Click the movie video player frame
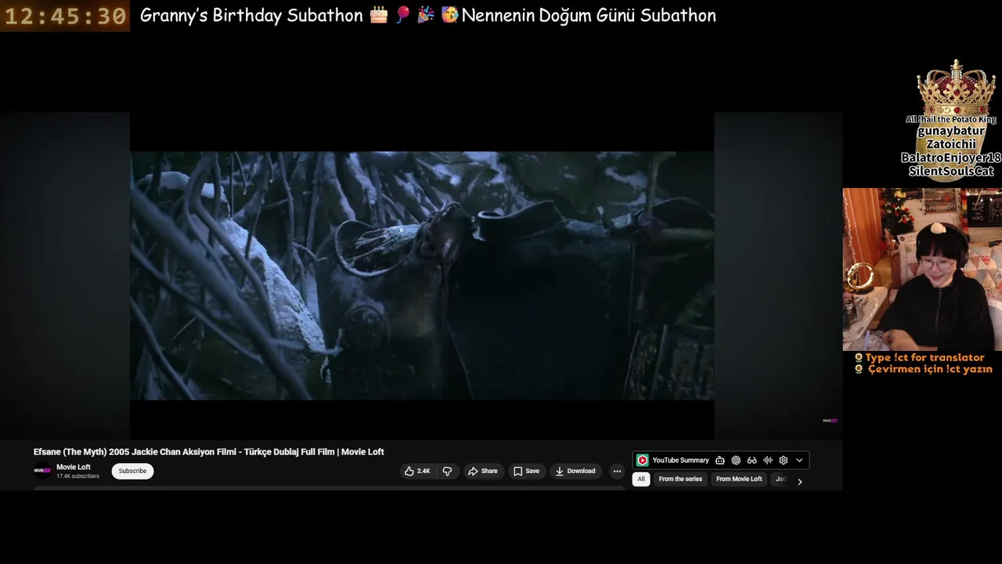This screenshot has width=1002, height=564. pyautogui.click(x=422, y=276)
